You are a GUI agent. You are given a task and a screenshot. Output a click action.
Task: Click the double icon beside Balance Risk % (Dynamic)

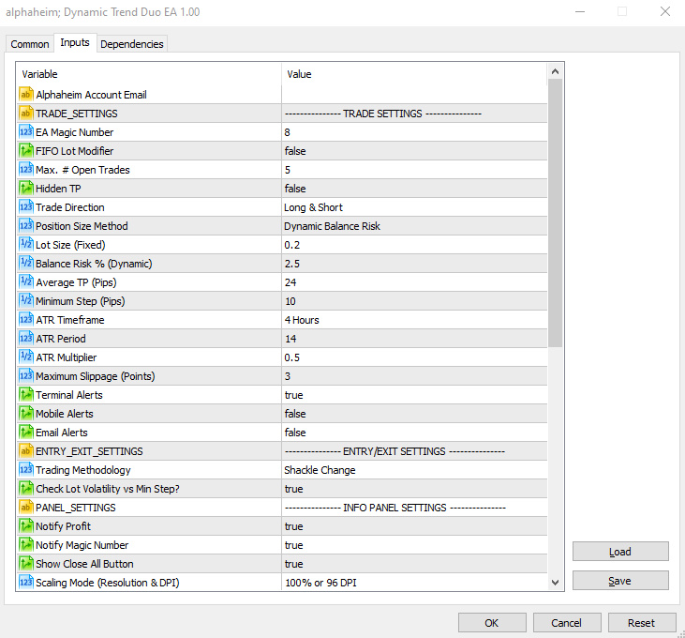click(26, 264)
